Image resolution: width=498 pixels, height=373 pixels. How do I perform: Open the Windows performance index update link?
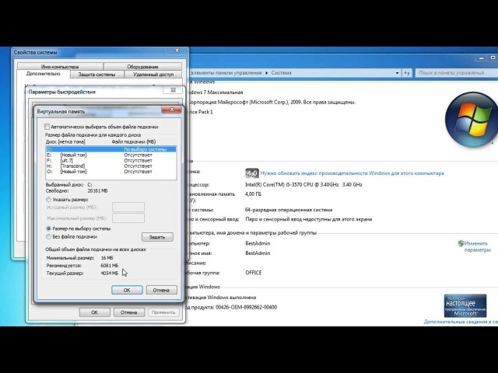click(352, 173)
